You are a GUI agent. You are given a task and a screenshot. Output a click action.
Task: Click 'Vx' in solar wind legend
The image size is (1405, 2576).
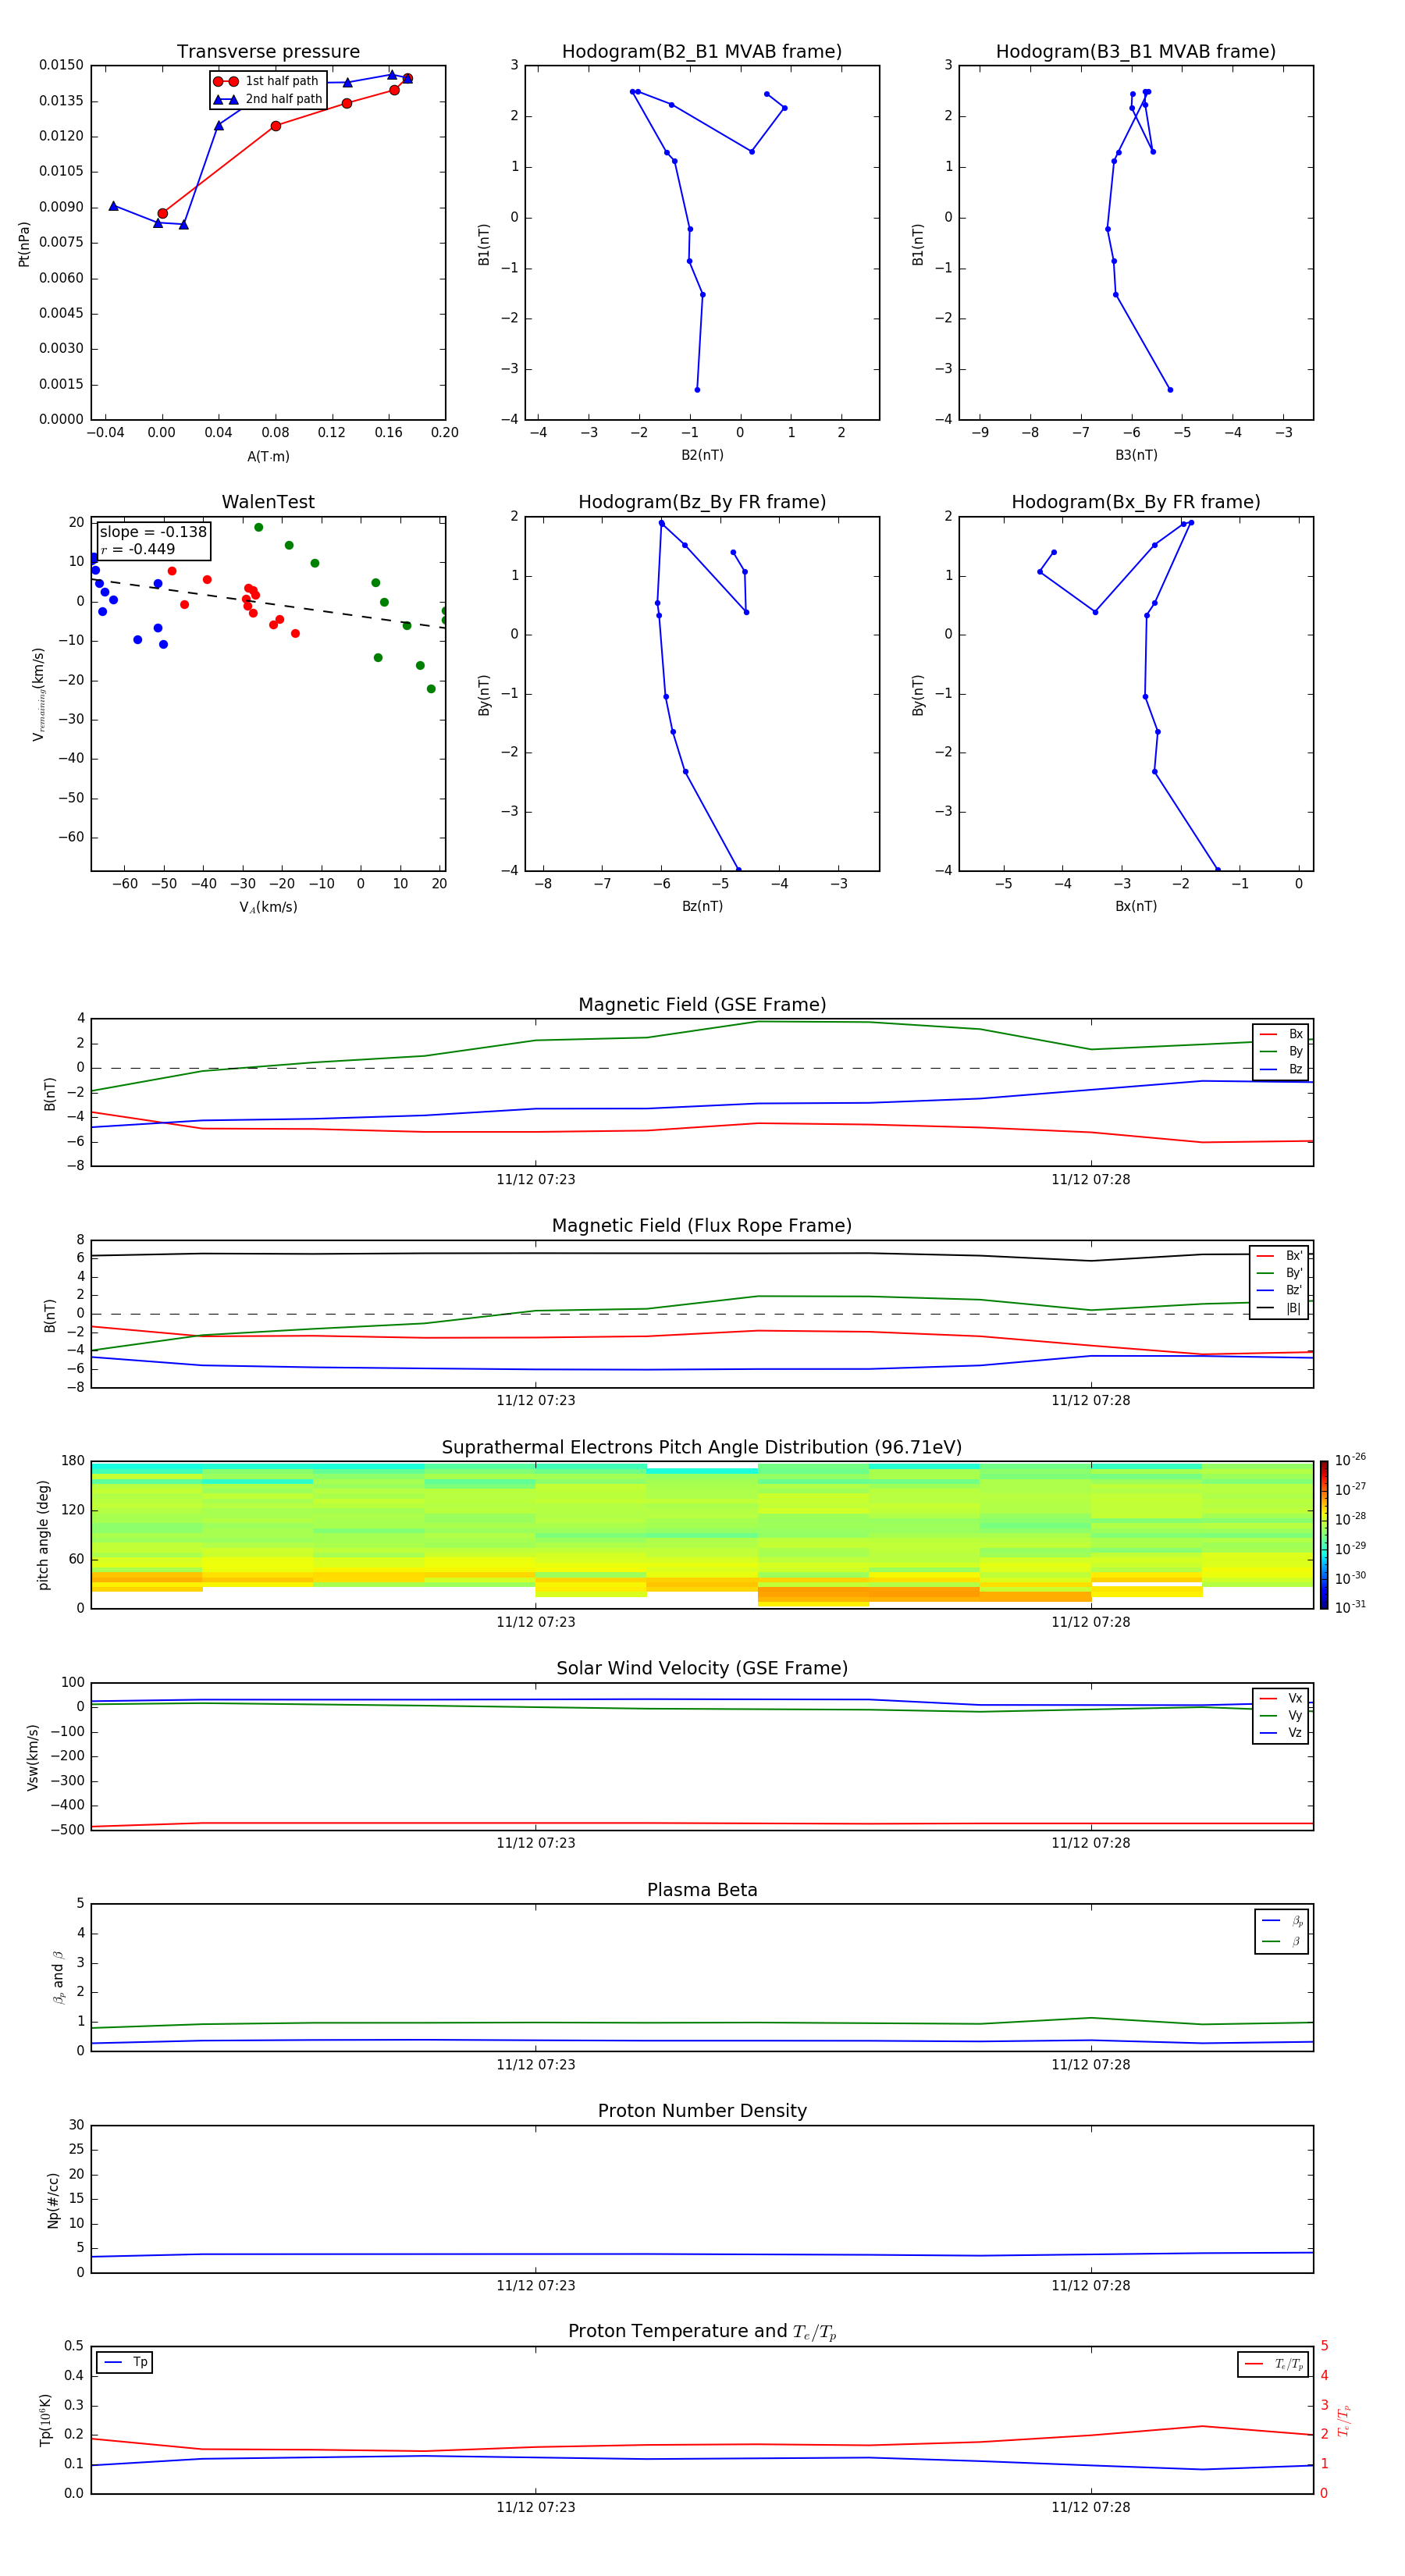pyautogui.click(x=1281, y=1698)
